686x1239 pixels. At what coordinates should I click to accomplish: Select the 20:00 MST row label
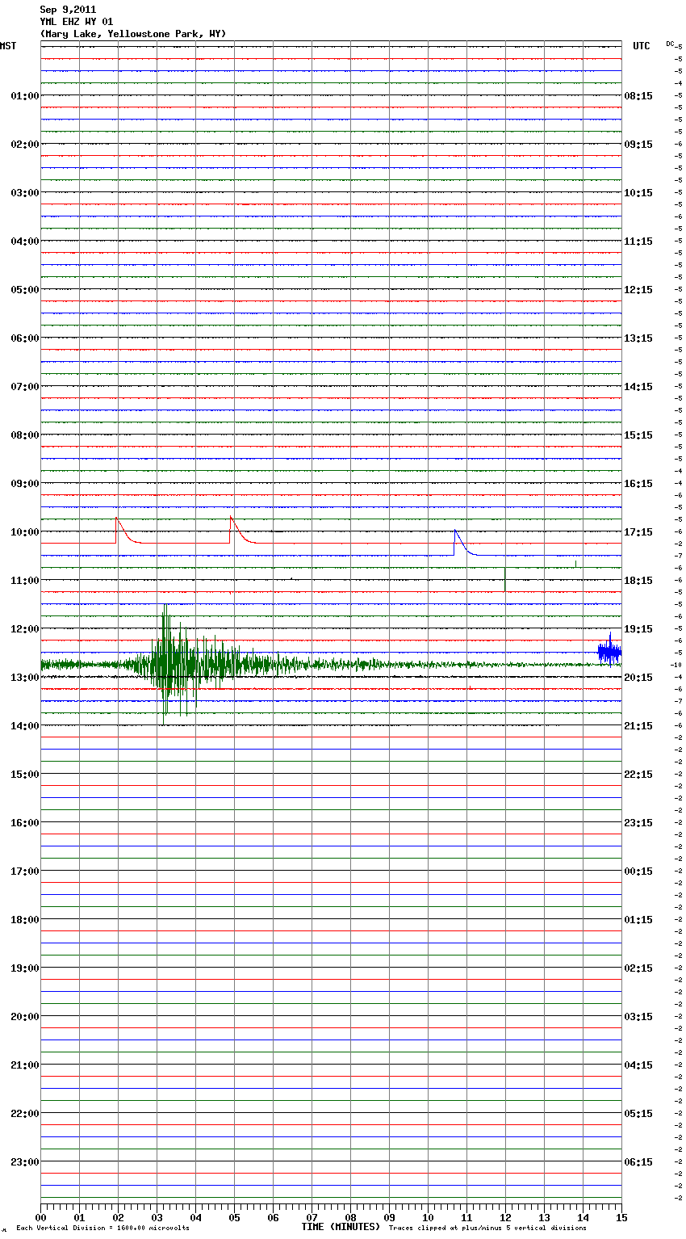(24, 1016)
